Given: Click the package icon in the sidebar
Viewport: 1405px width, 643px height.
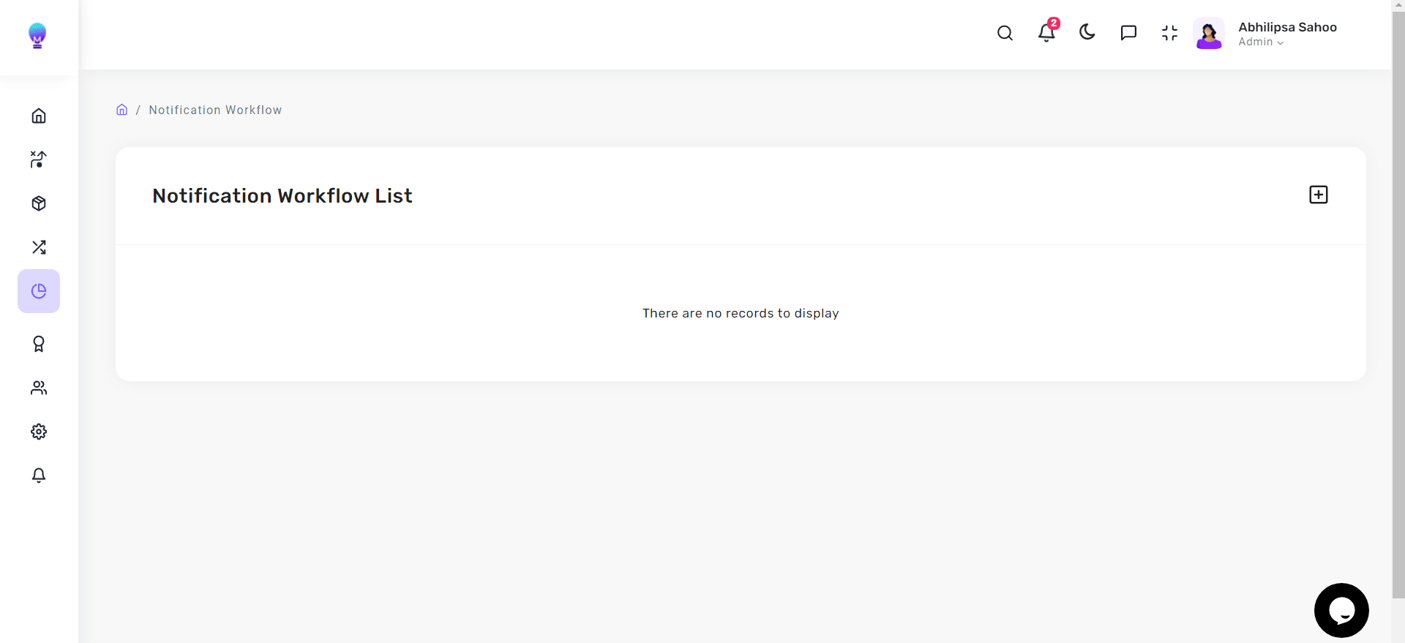Looking at the screenshot, I should (38, 203).
